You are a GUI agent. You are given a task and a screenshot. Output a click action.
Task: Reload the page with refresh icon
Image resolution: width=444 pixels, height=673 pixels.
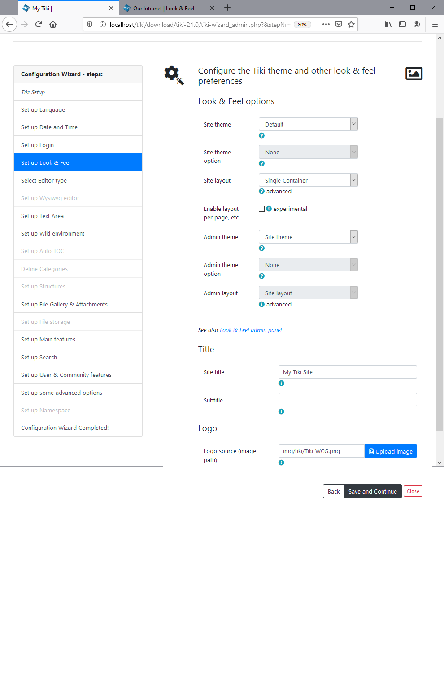pos(39,24)
